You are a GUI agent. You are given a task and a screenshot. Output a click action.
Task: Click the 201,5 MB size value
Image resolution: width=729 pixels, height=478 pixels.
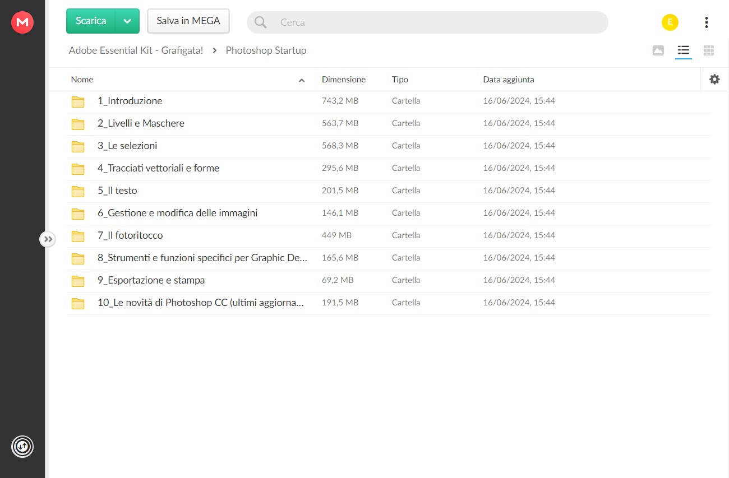click(x=340, y=191)
